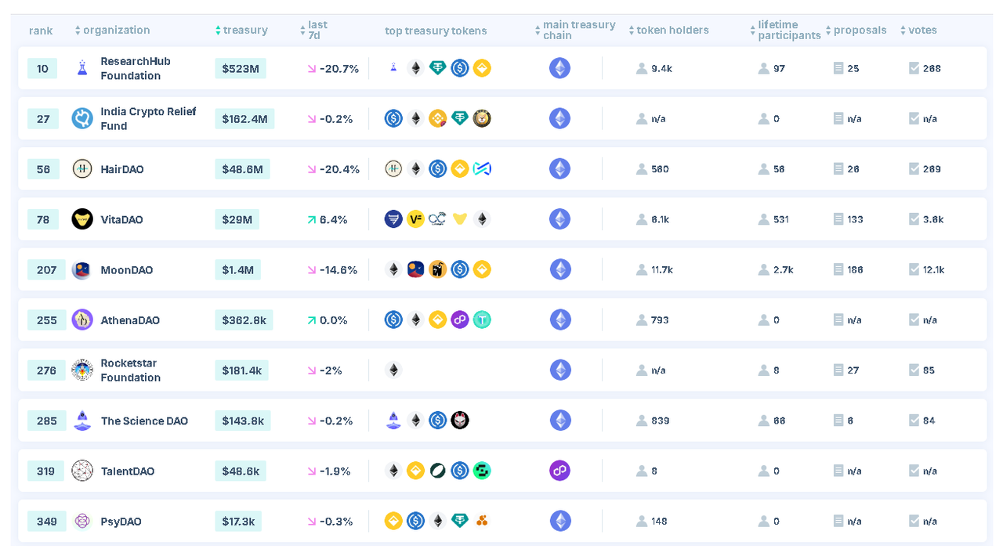Open the TalentDAO logo icon

coord(82,471)
